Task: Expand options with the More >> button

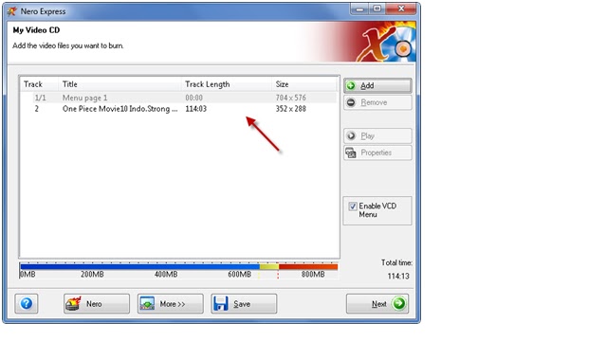Action: coord(171,303)
